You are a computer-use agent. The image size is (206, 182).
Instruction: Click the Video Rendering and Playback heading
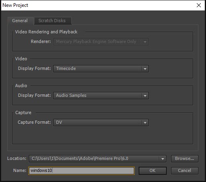point(46,32)
